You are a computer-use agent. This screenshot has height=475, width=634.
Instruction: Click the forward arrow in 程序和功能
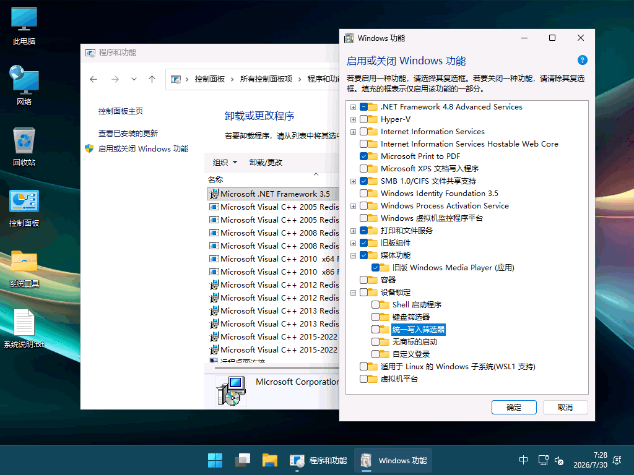[x=115, y=79]
